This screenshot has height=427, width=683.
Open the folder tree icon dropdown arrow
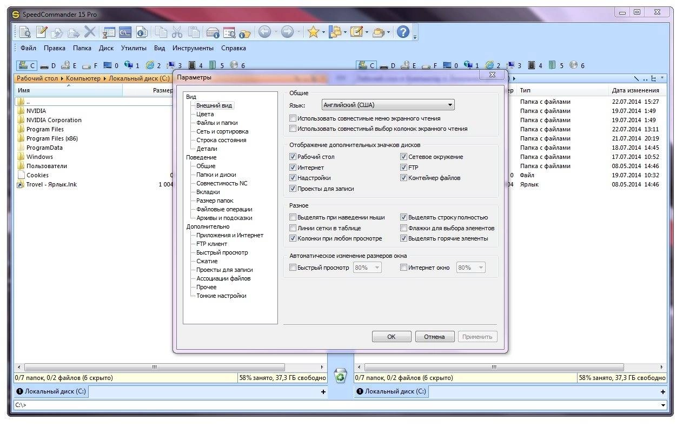point(345,32)
